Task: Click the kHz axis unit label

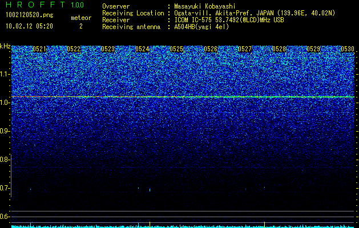Action: click(5, 46)
